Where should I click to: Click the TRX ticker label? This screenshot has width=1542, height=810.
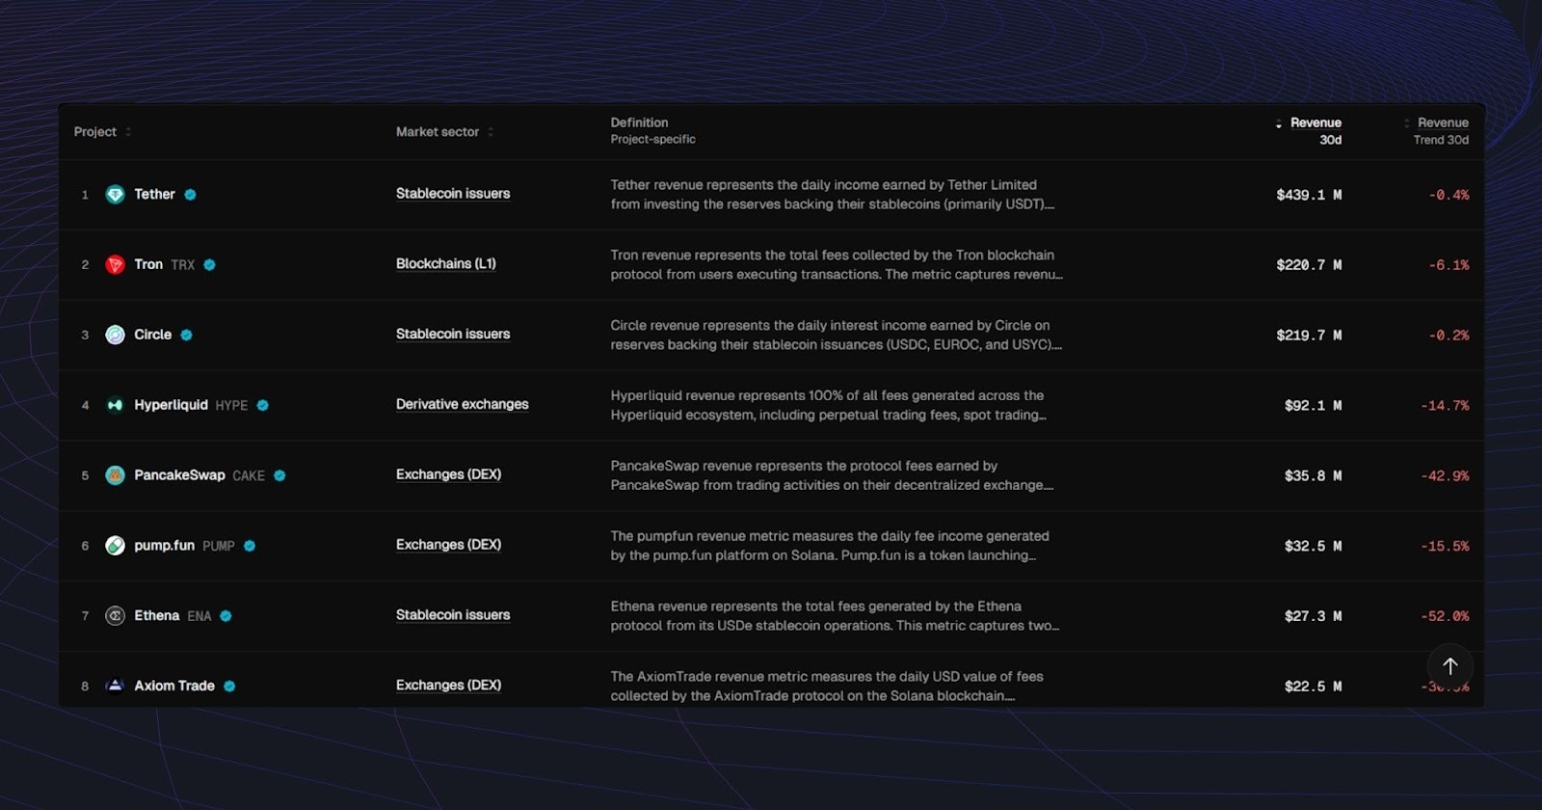[183, 265]
